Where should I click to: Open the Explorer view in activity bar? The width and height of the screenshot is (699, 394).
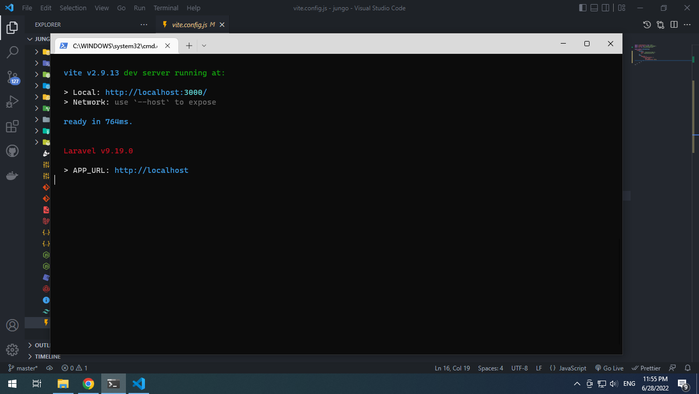tap(12, 28)
